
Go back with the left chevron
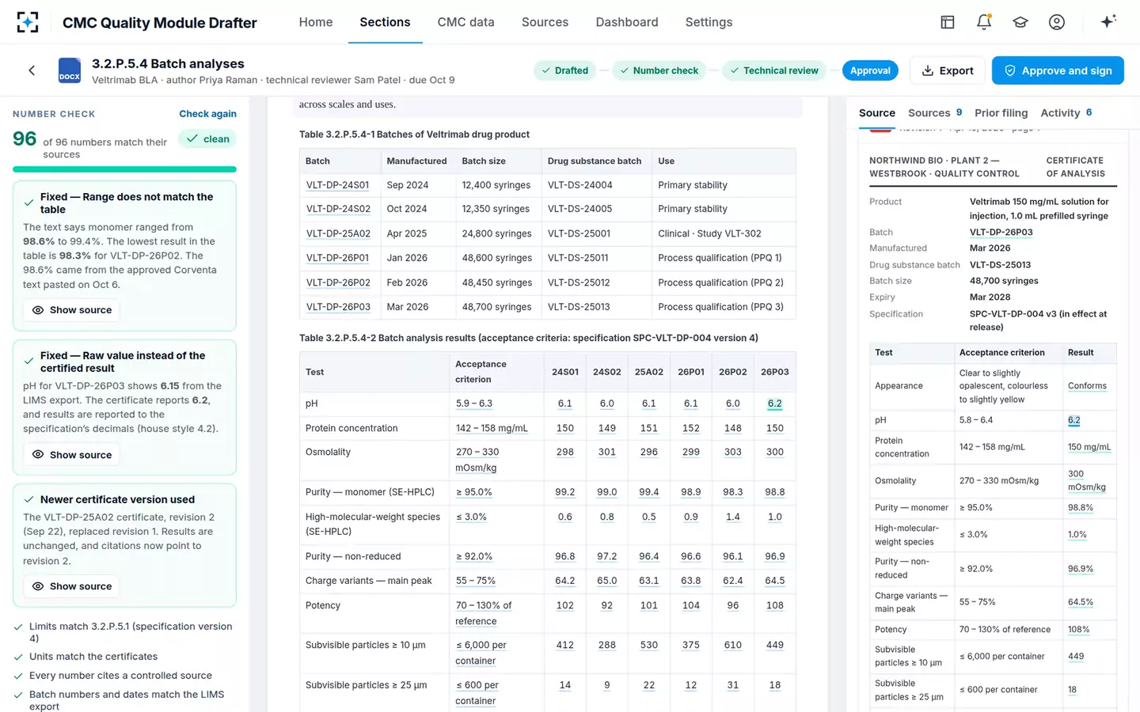tap(32, 70)
